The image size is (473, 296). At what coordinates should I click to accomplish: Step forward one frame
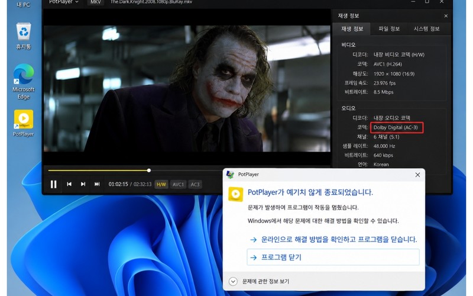83,184
